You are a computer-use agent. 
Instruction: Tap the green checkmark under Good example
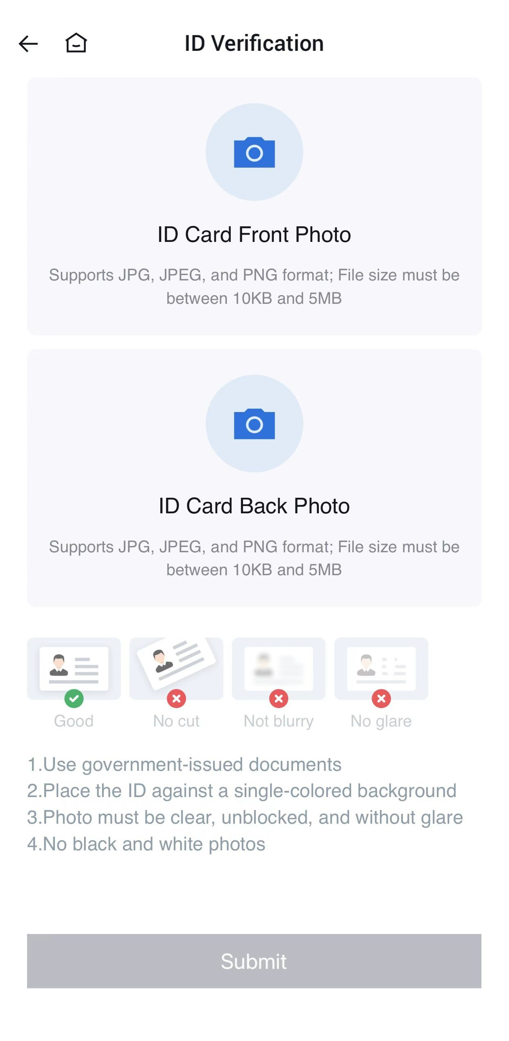(x=74, y=699)
